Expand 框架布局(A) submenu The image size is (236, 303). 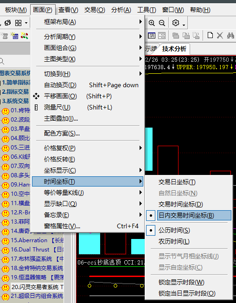pos(88,22)
